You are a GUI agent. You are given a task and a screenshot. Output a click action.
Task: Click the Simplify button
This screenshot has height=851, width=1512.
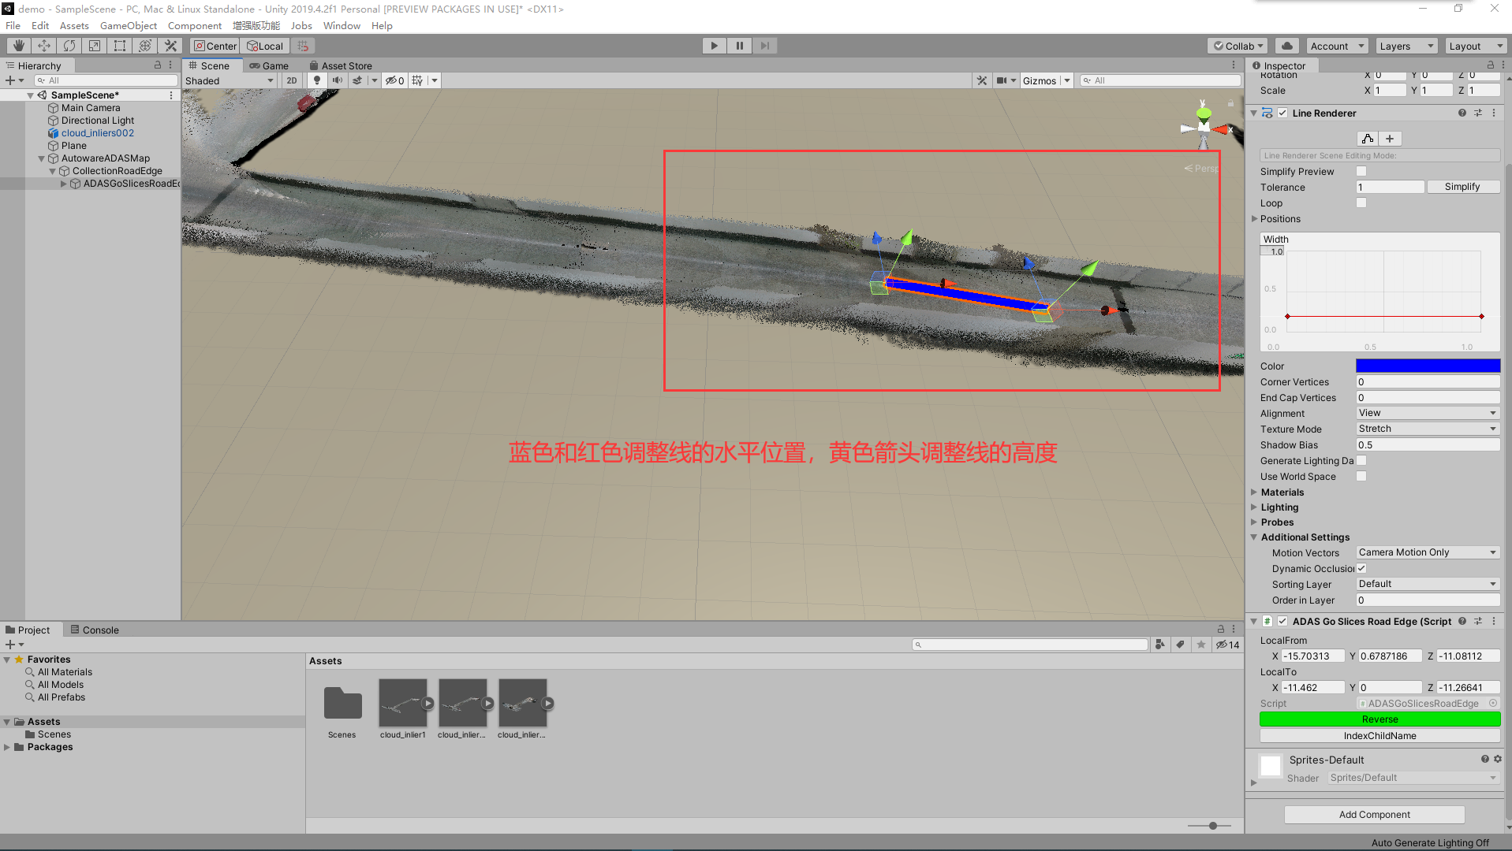click(1462, 187)
